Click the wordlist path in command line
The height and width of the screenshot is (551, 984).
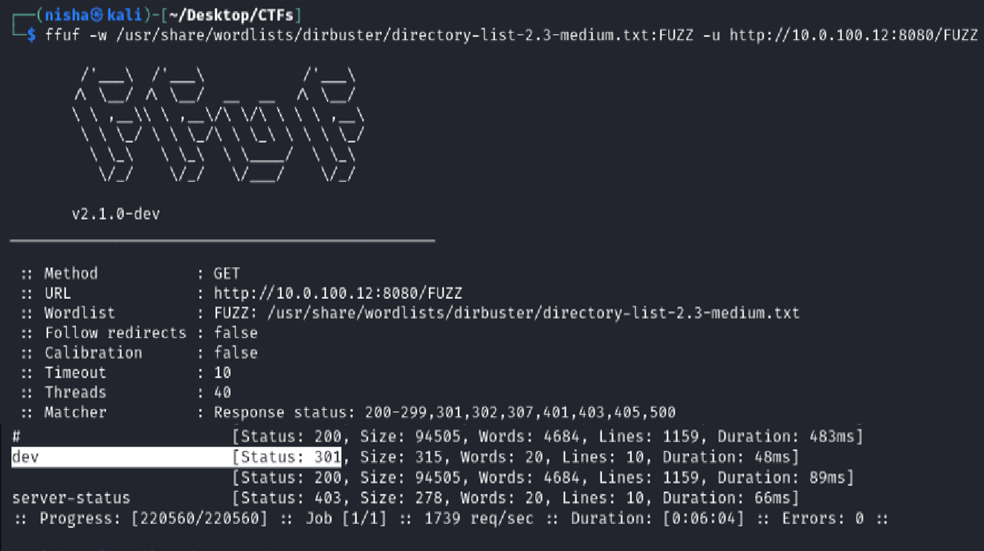352,35
